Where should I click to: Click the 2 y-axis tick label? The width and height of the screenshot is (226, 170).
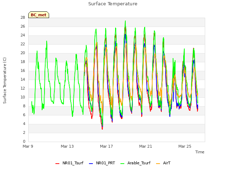(24, 132)
